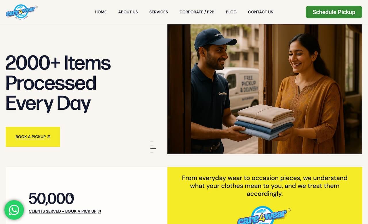Click care4wear logo in yellow section
This screenshot has height=224, width=368.
(x=264, y=215)
